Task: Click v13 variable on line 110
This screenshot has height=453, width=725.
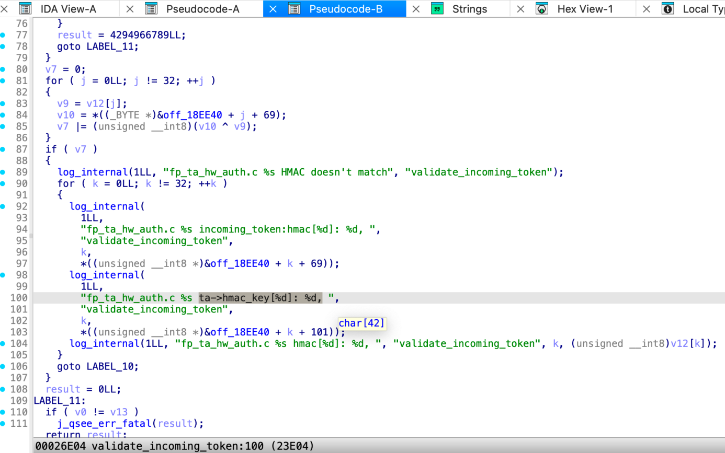Action: pyautogui.click(x=119, y=412)
